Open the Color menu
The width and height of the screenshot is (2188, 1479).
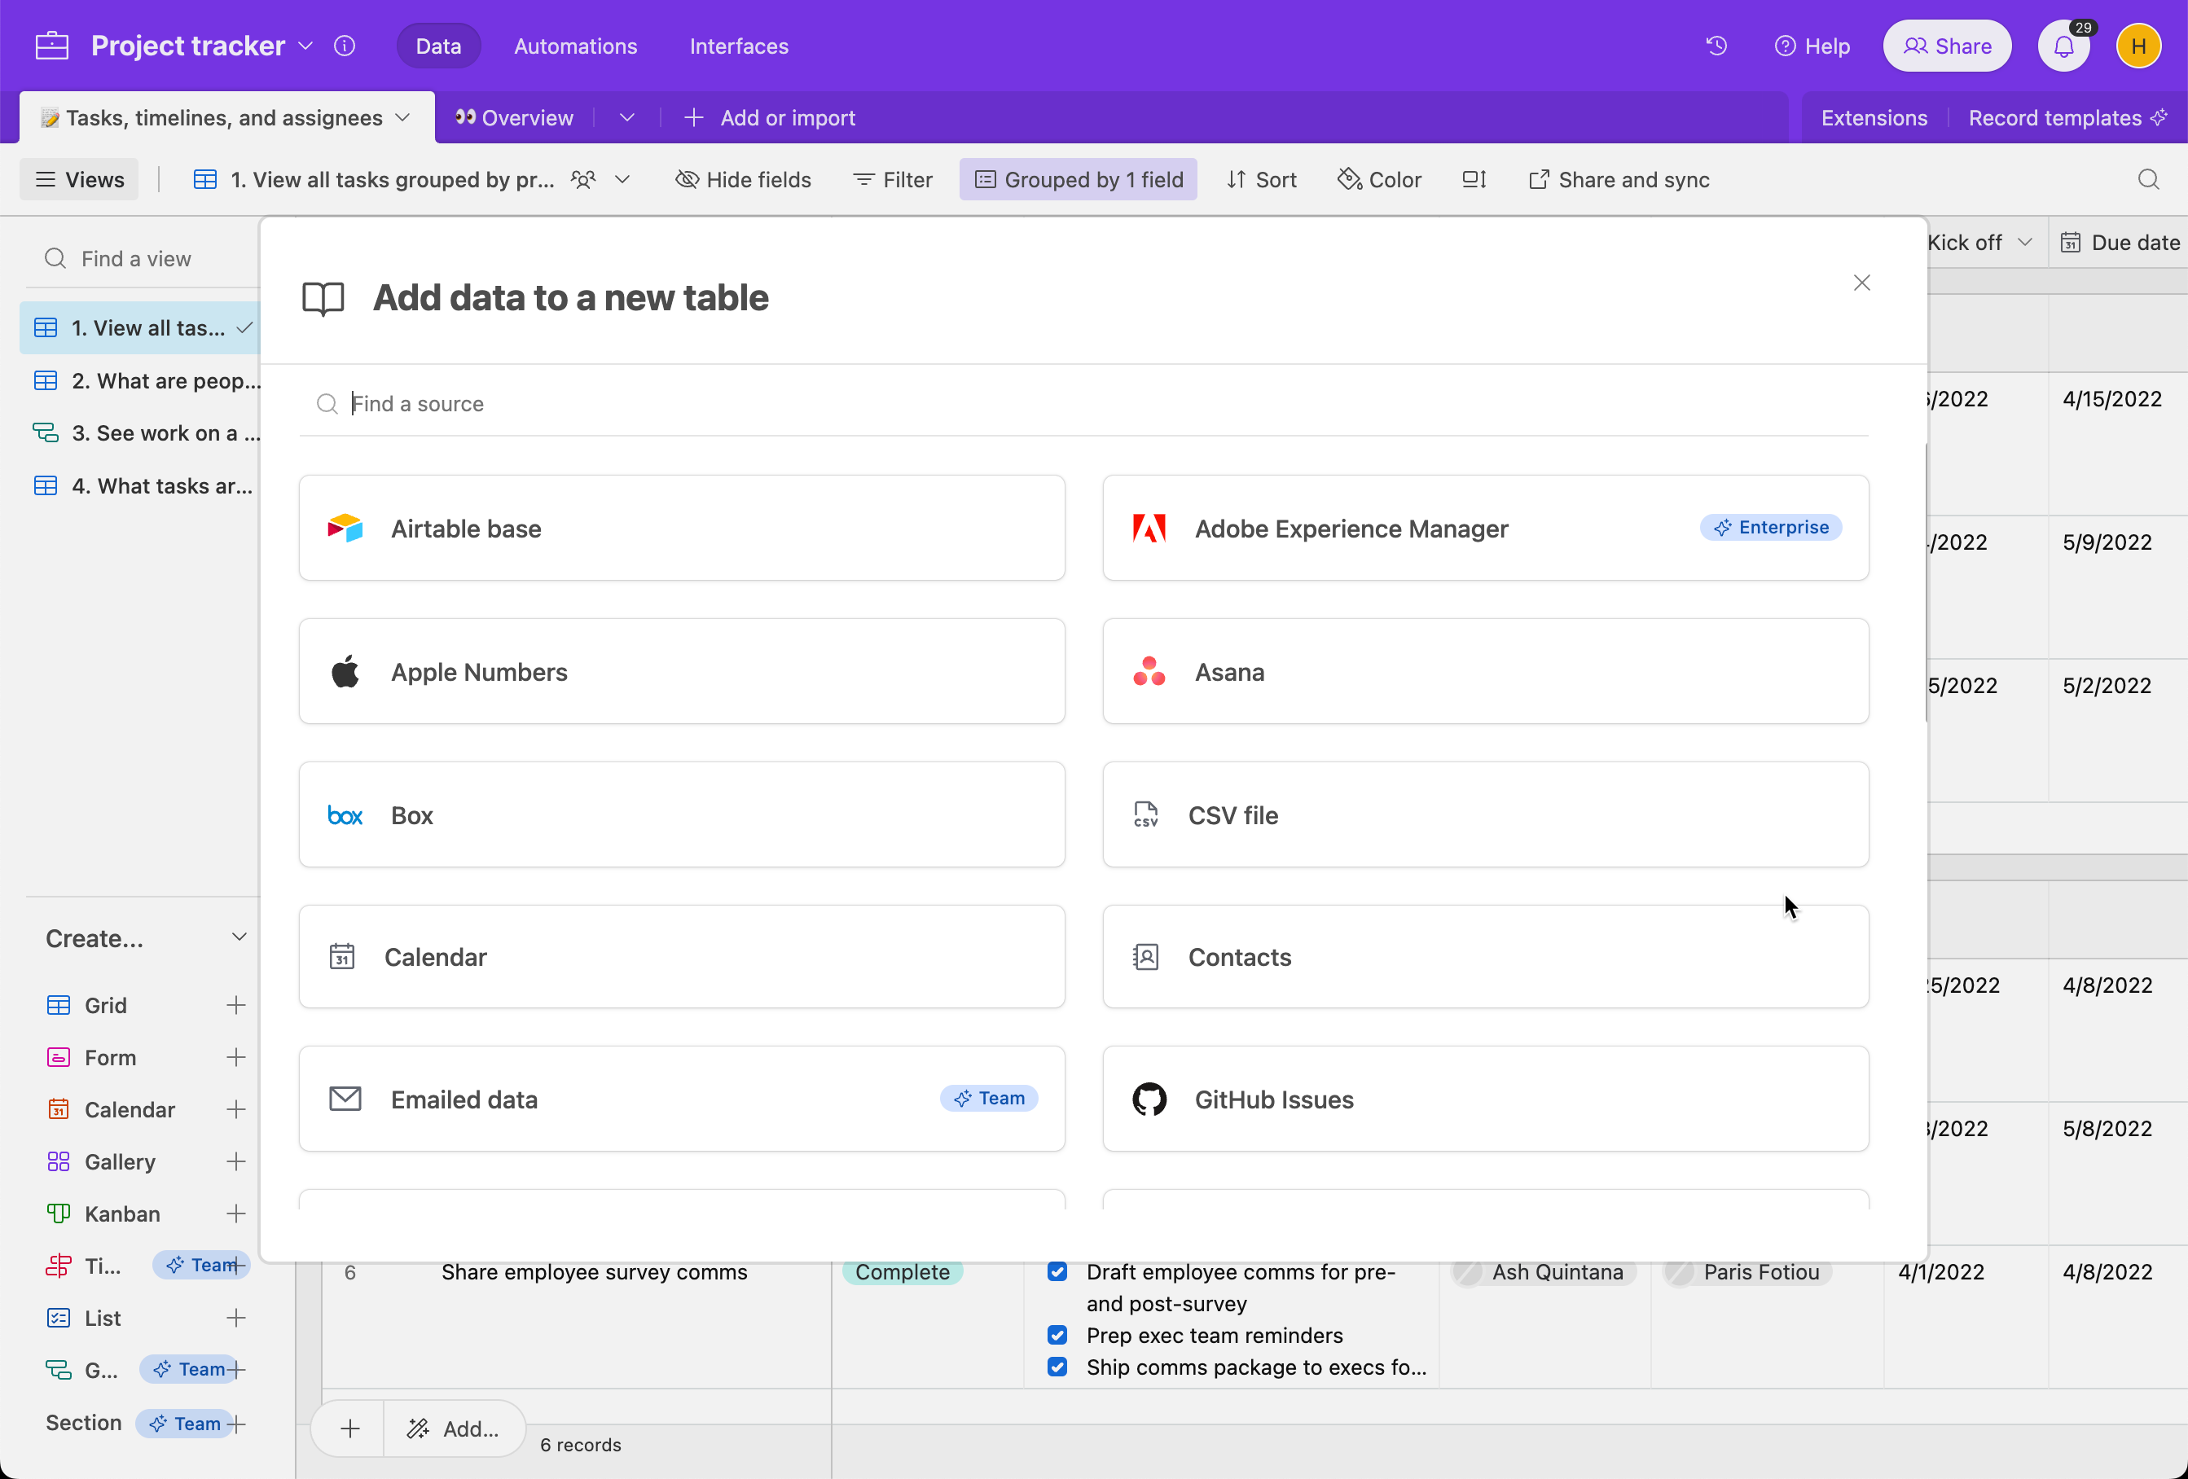(x=1379, y=179)
